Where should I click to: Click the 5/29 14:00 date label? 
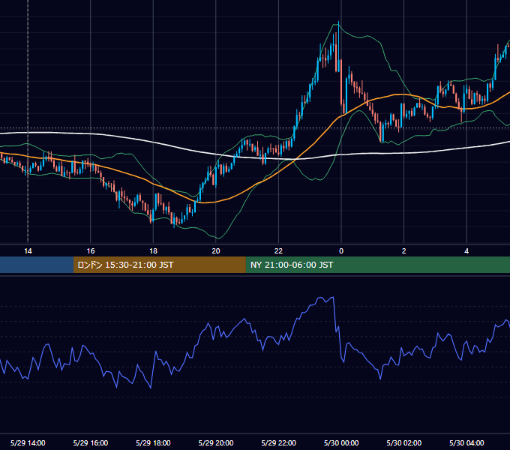[x=28, y=442]
